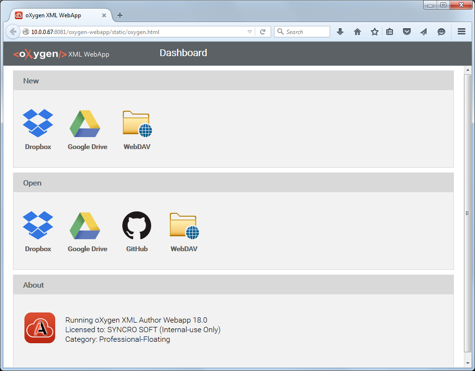Open URL history dropdown arrow
The width and height of the screenshot is (475, 371).
pos(249,32)
